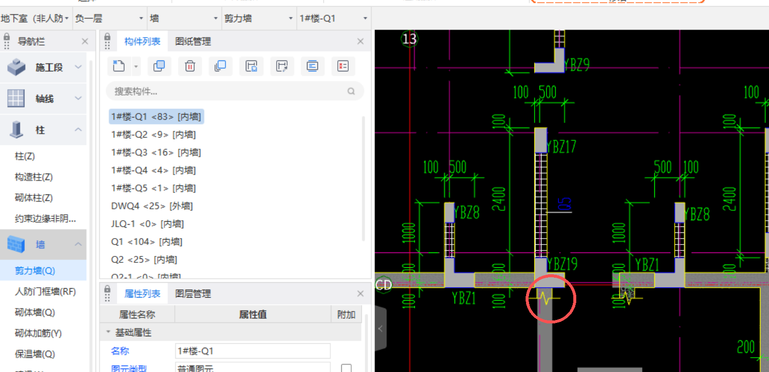Click the inter-floor copy component icon

point(220,66)
